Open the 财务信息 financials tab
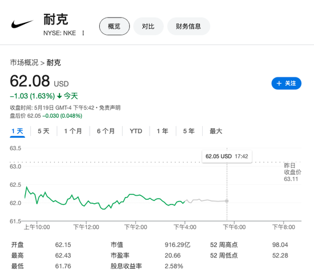The height and width of the screenshot is (279, 314). (x=188, y=26)
